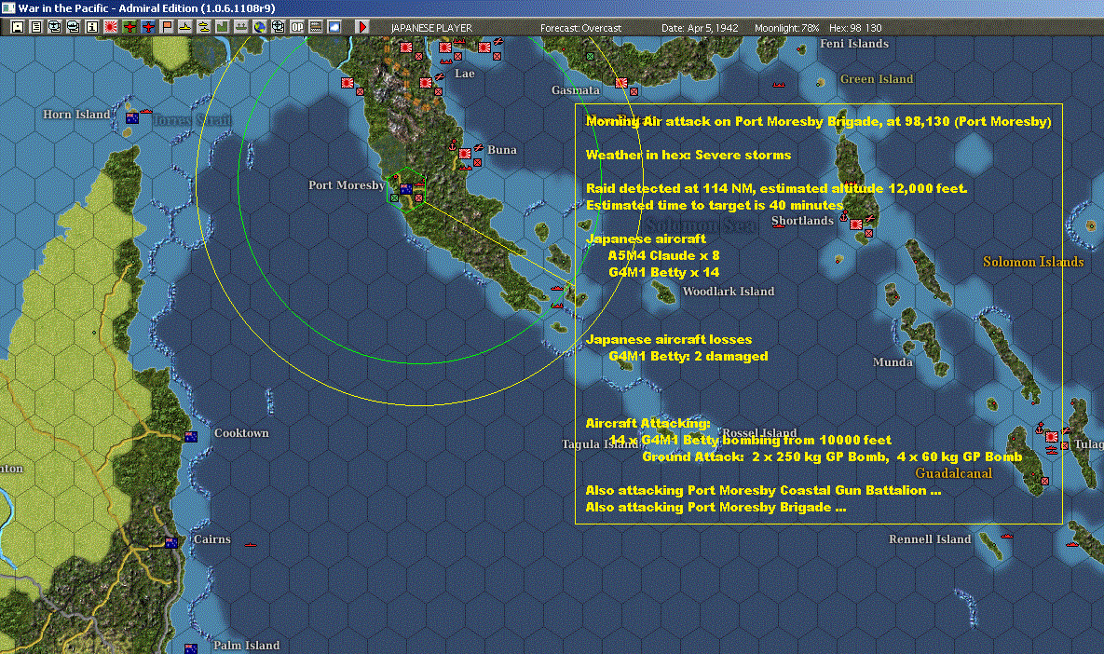Screen dimensions: 1104x654
Task: Click the Green Island map label
Action: click(877, 79)
